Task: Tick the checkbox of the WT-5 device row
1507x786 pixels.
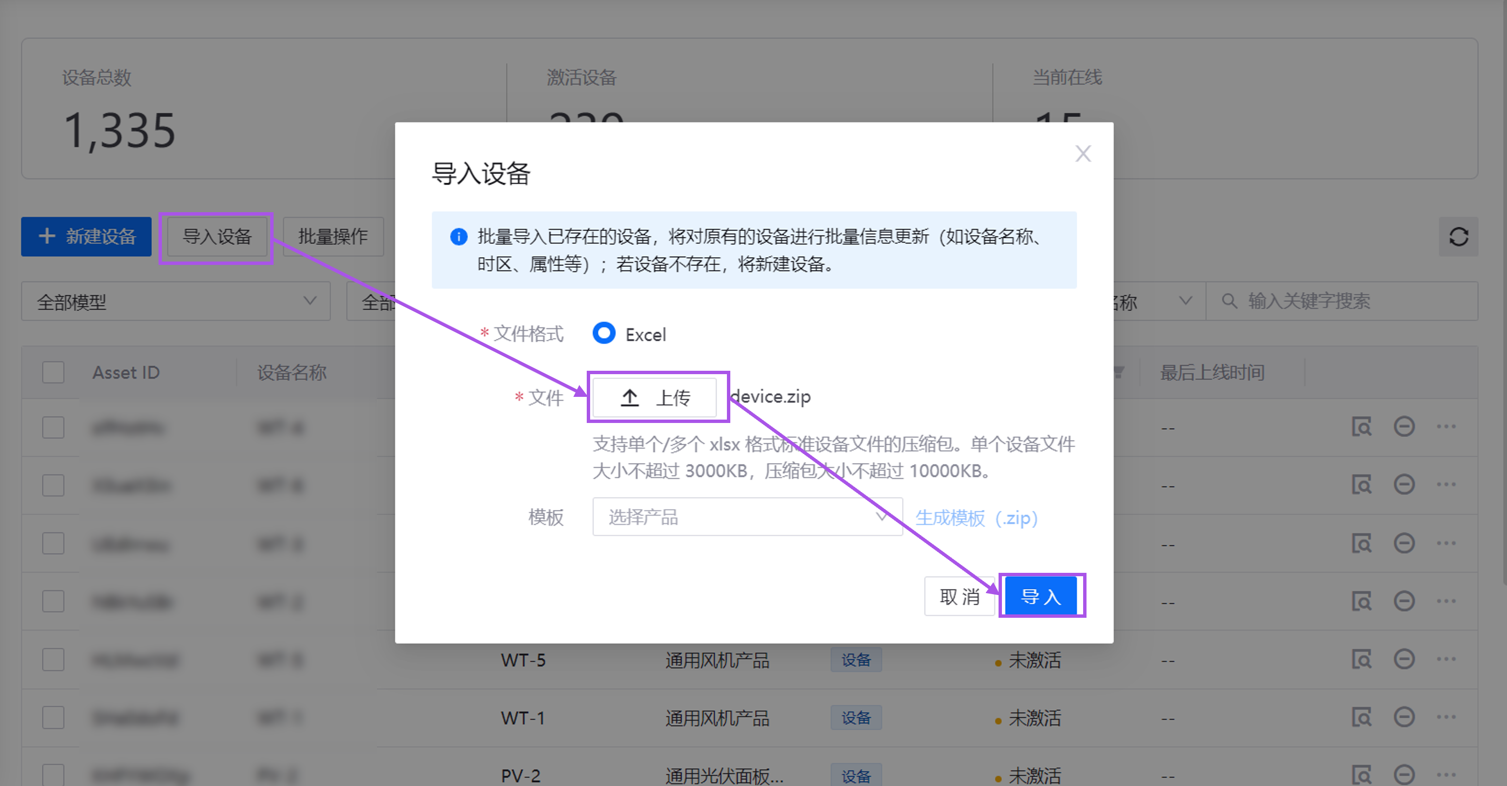Action: point(53,659)
